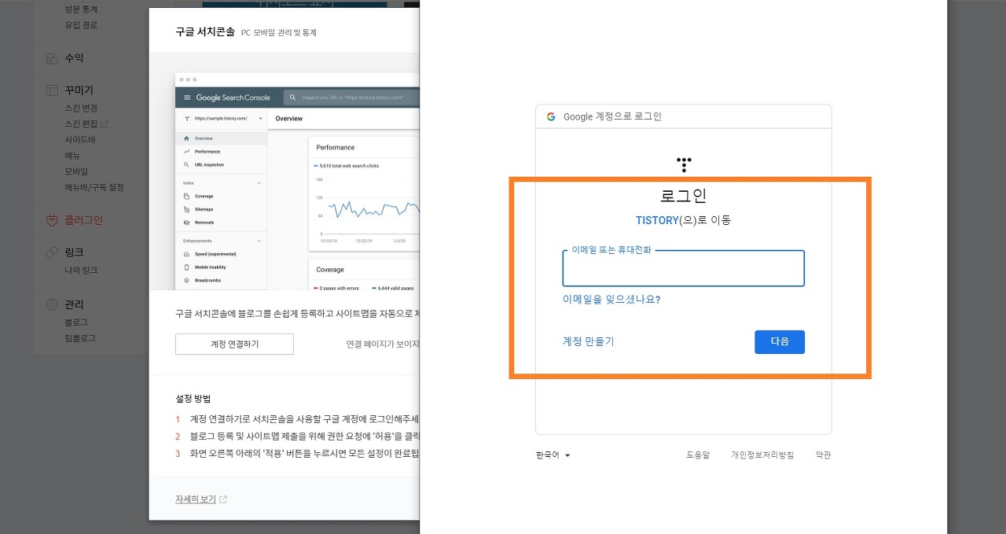Click the 로그인 heading
This screenshot has width=1006, height=534.
point(683,196)
